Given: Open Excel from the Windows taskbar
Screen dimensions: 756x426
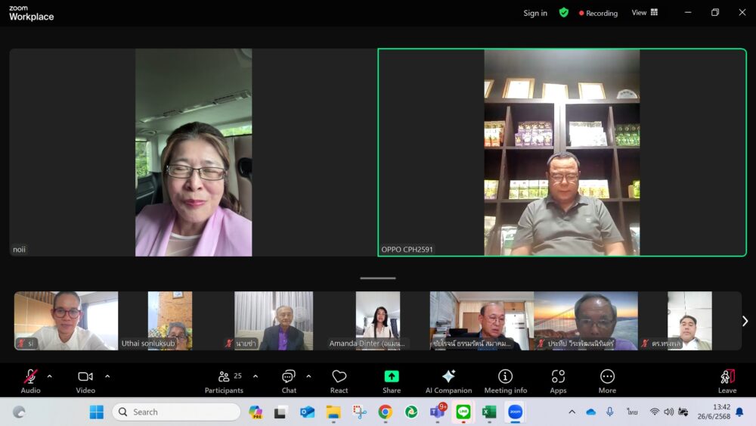Looking at the screenshot, I should point(489,412).
